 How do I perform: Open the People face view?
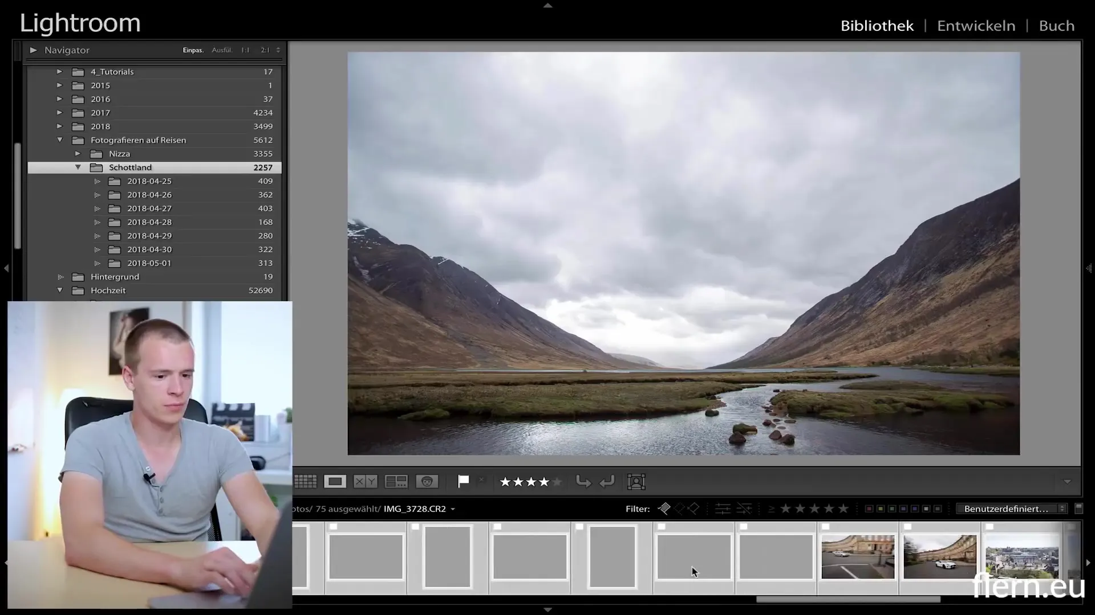coord(427,482)
